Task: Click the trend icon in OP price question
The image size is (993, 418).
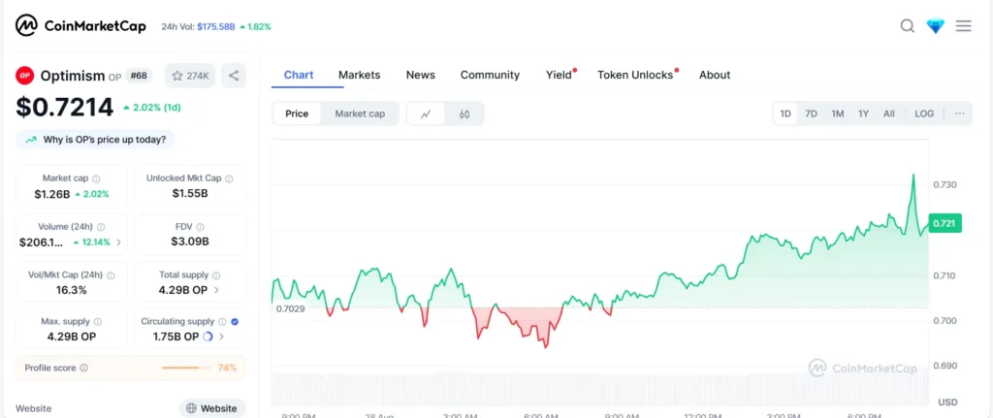Action: [x=30, y=140]
